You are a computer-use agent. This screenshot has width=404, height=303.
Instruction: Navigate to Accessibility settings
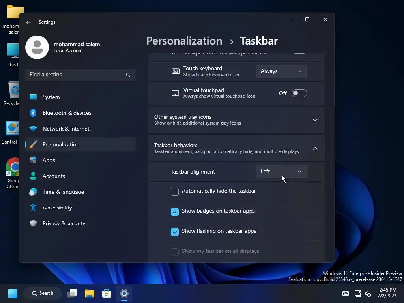pos(80,208)
